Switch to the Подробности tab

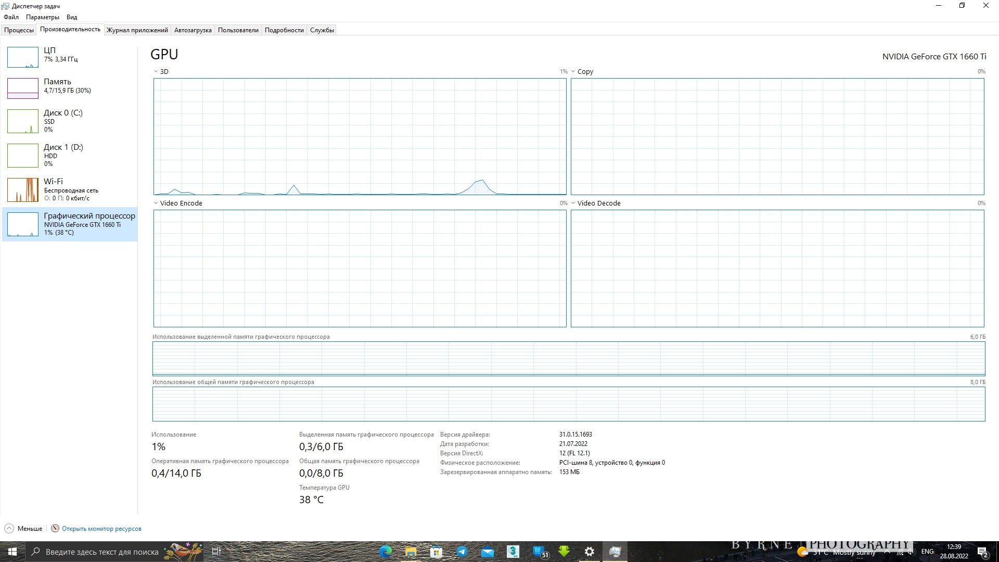coord(284,30)
